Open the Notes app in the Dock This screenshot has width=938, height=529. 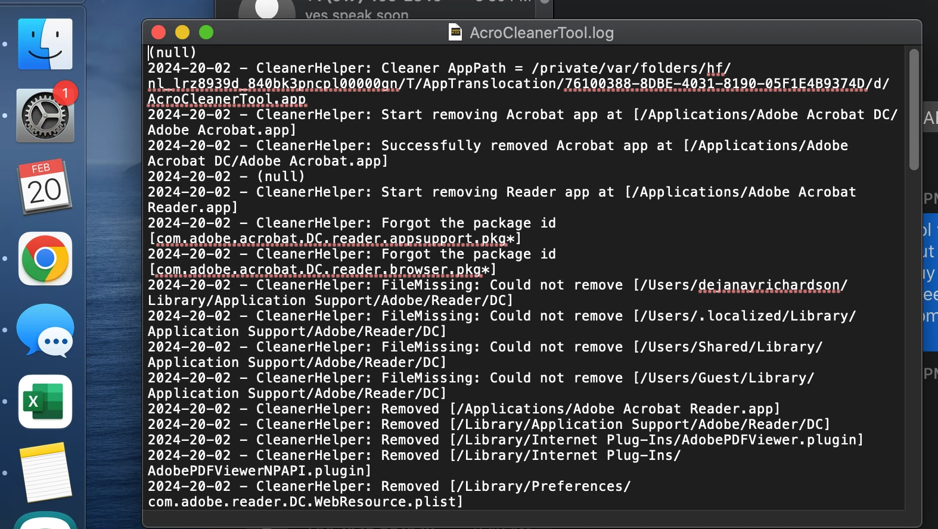click(x=45, y=473)
